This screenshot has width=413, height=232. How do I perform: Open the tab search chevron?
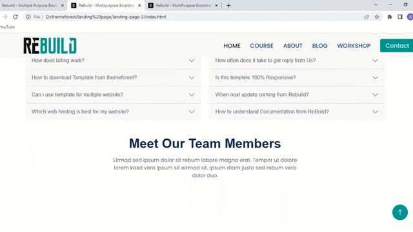point(376,5)
